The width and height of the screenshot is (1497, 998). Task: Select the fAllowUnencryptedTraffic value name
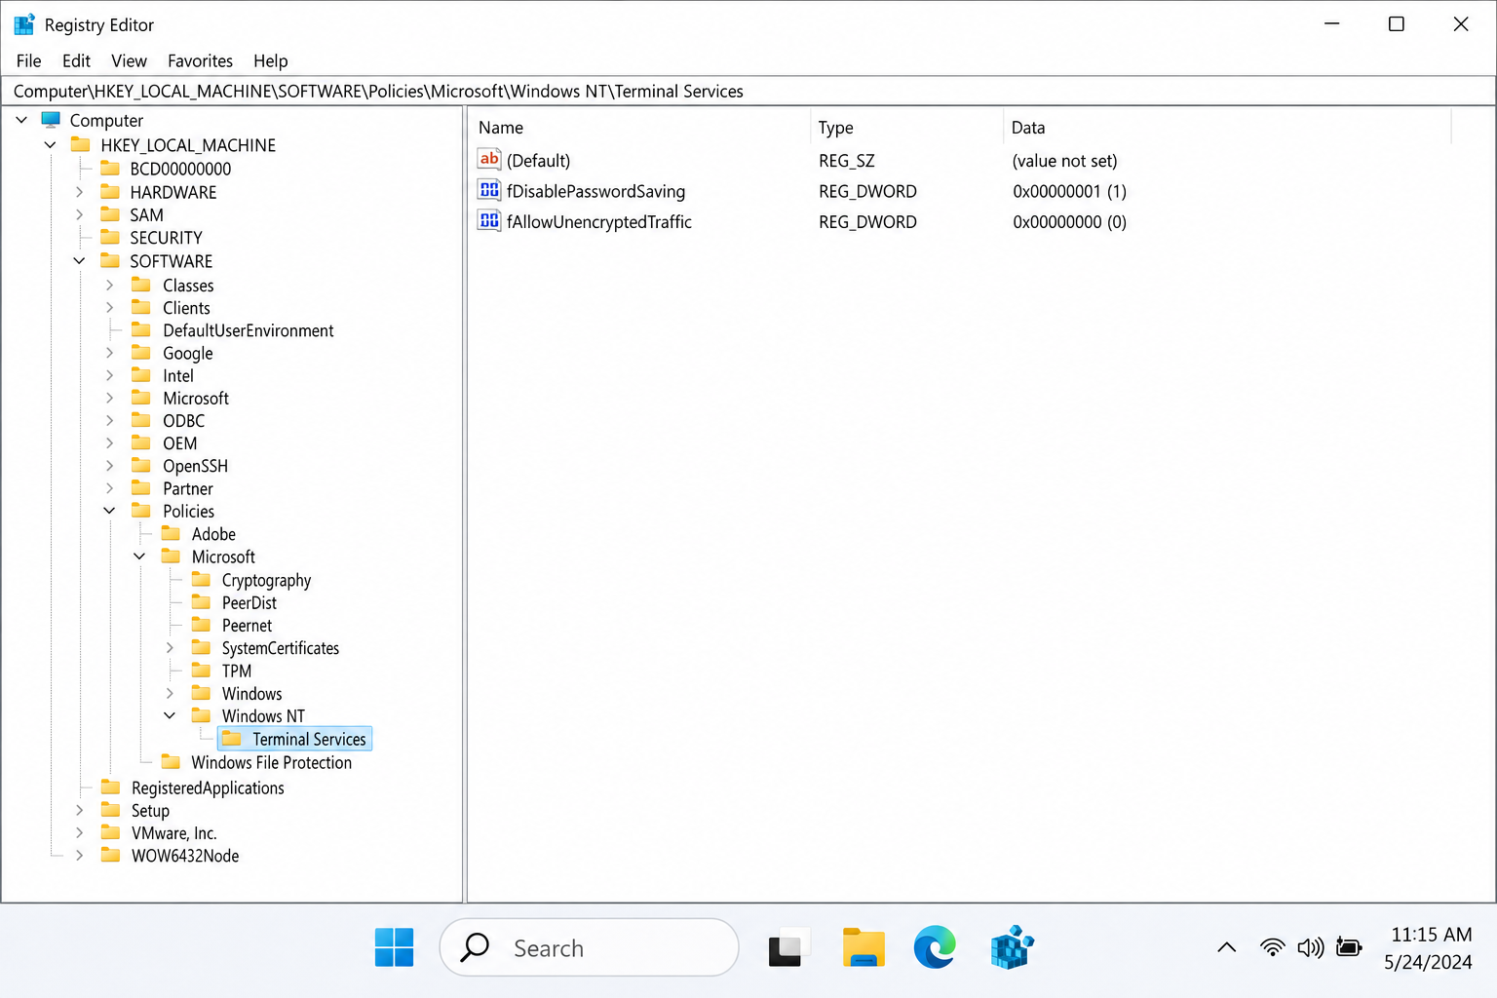(x=598, y=222)
